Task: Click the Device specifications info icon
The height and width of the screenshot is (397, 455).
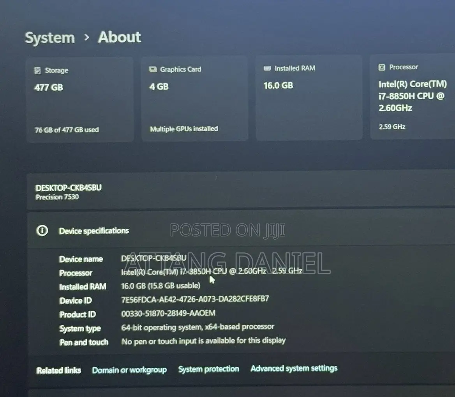Action: pyautogui.click(x=42, y=231)
